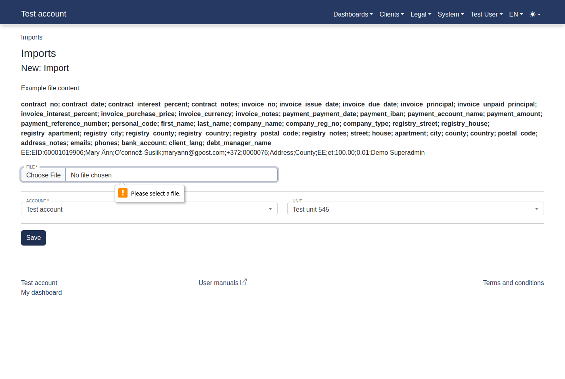Open the Dashboards menu
The width and height of the screenshot is (565, 379).
(352, 14)
